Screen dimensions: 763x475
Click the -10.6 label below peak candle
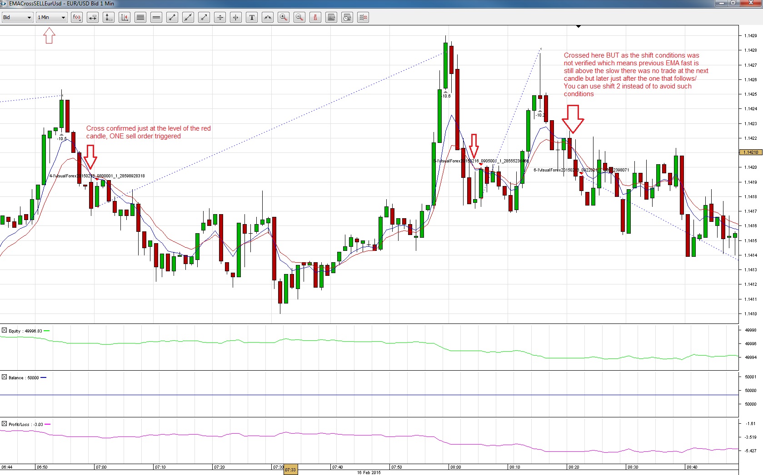[446, 96]
